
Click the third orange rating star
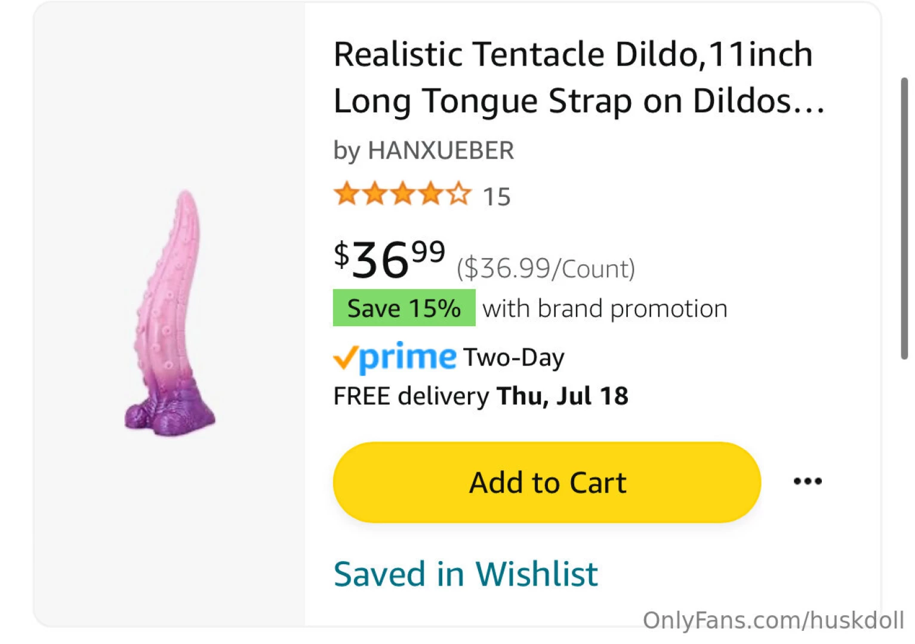(x=403, y=194)
